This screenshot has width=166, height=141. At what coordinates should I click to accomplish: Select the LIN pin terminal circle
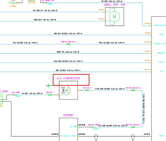point(150,72)
